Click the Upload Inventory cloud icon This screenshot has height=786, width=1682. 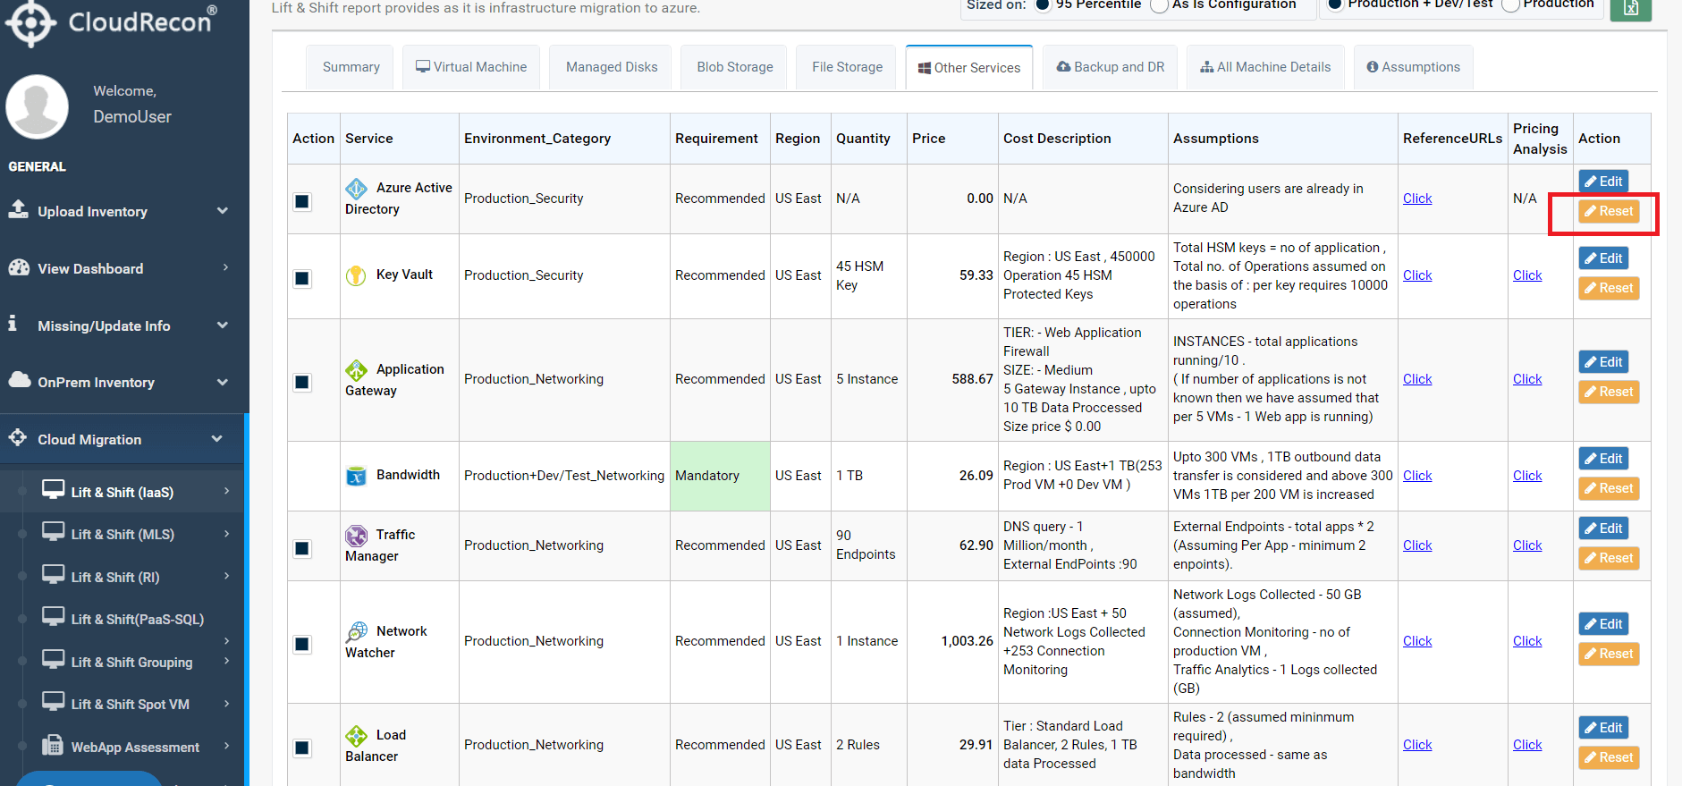(18, 209)
